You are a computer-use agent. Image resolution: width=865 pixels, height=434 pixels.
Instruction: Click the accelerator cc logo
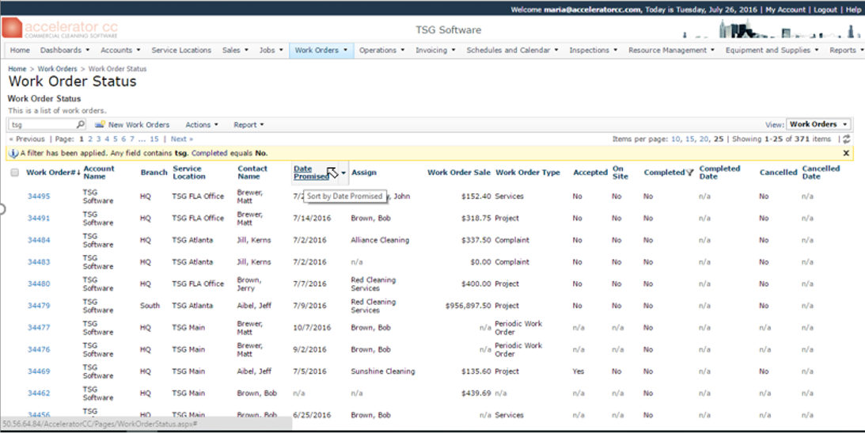[60, 29]
